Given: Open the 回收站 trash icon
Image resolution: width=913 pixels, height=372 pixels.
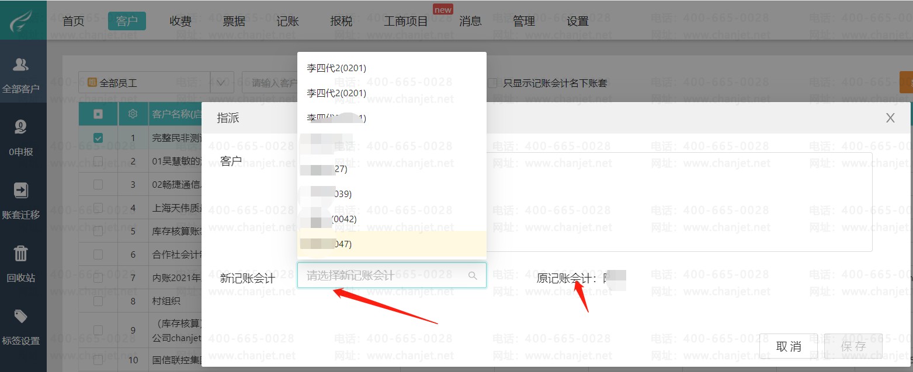Looking at the screenshot, I should pyautogui.click(x=21, y=253).
